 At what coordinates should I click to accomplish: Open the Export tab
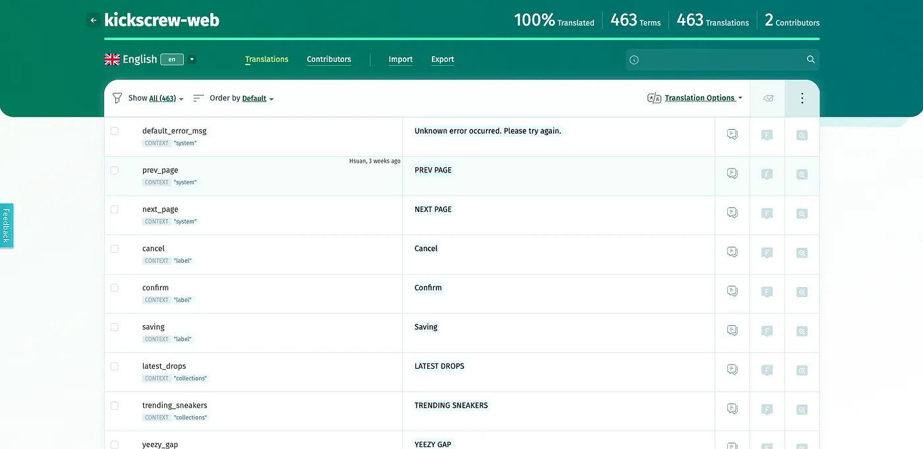[442, 59]
